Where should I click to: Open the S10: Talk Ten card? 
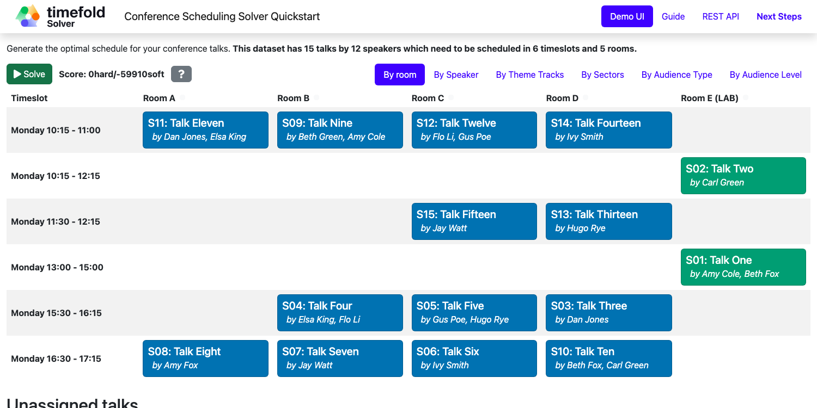[x=608, y=358]
